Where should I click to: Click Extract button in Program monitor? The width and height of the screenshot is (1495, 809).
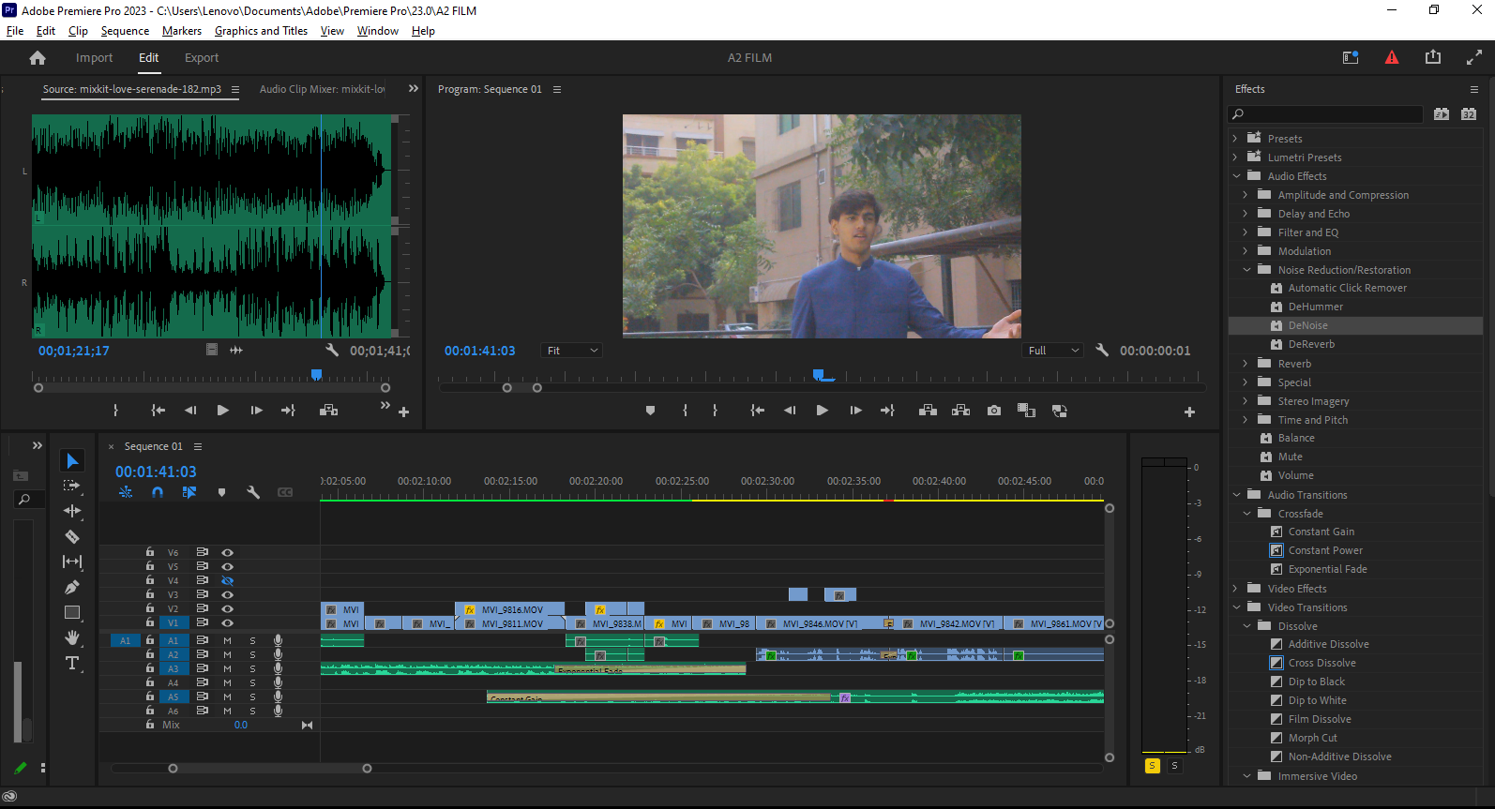click(960, 411)
